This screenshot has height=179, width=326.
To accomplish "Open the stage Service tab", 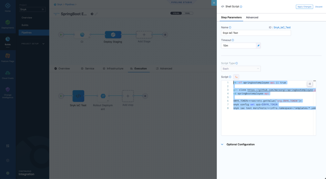I will (88, 69).
